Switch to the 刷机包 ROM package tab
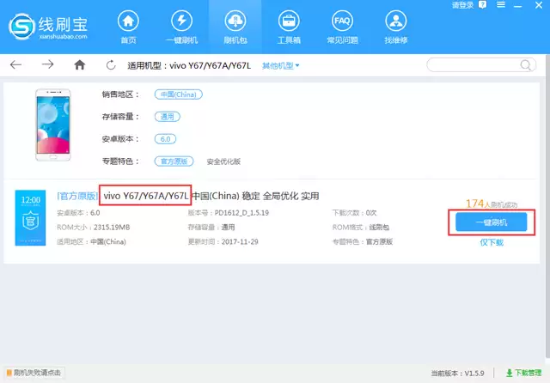This screenshot has height=383, width=550. tap(235, 27)
